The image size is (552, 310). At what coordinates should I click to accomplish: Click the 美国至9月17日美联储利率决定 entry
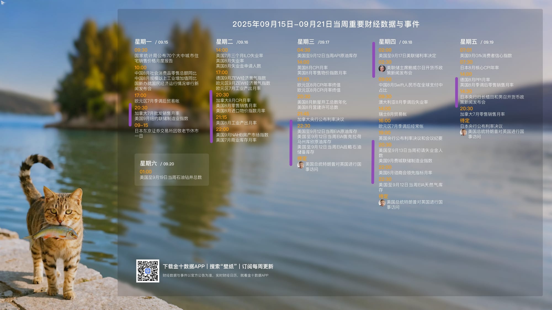point(407,56)
